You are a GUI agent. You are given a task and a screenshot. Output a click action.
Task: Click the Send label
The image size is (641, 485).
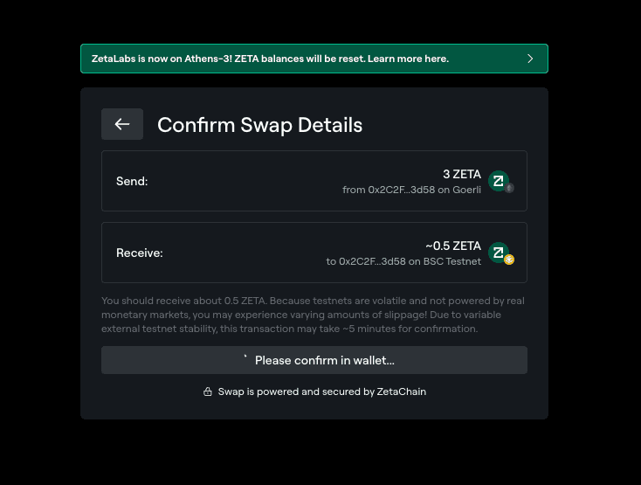tap(132, 181)
